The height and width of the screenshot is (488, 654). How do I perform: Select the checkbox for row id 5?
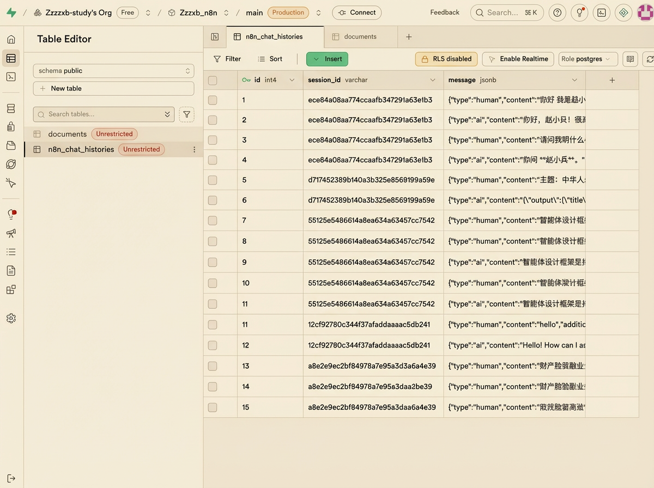[213, 180]
